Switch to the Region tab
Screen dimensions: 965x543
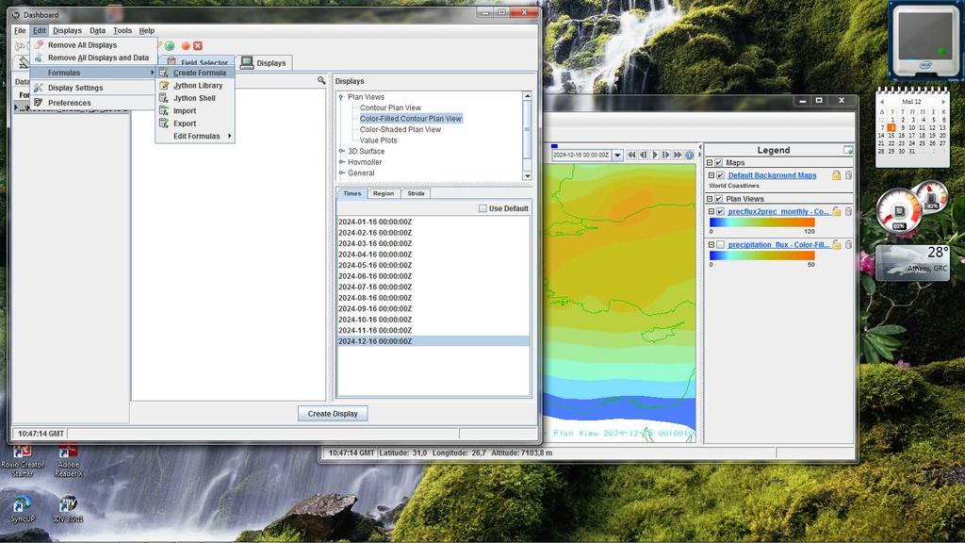click(383, 193)
